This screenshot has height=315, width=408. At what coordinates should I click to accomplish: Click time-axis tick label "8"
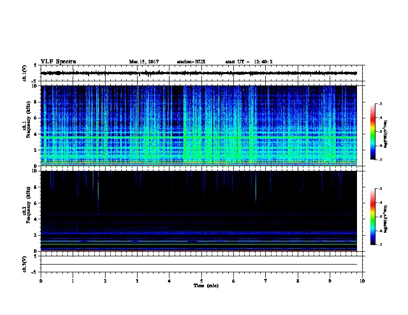(x=298, y=281)
